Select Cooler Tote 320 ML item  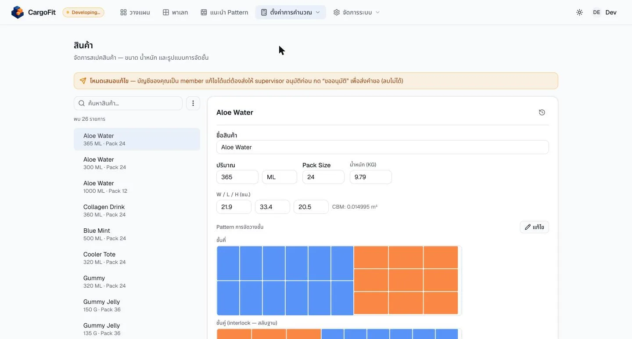click(x=137, y=258)
